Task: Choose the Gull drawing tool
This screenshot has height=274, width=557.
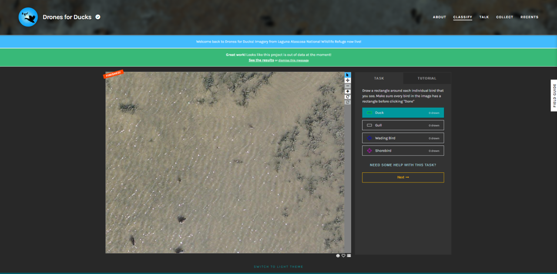Action: [x=403, y=125]
